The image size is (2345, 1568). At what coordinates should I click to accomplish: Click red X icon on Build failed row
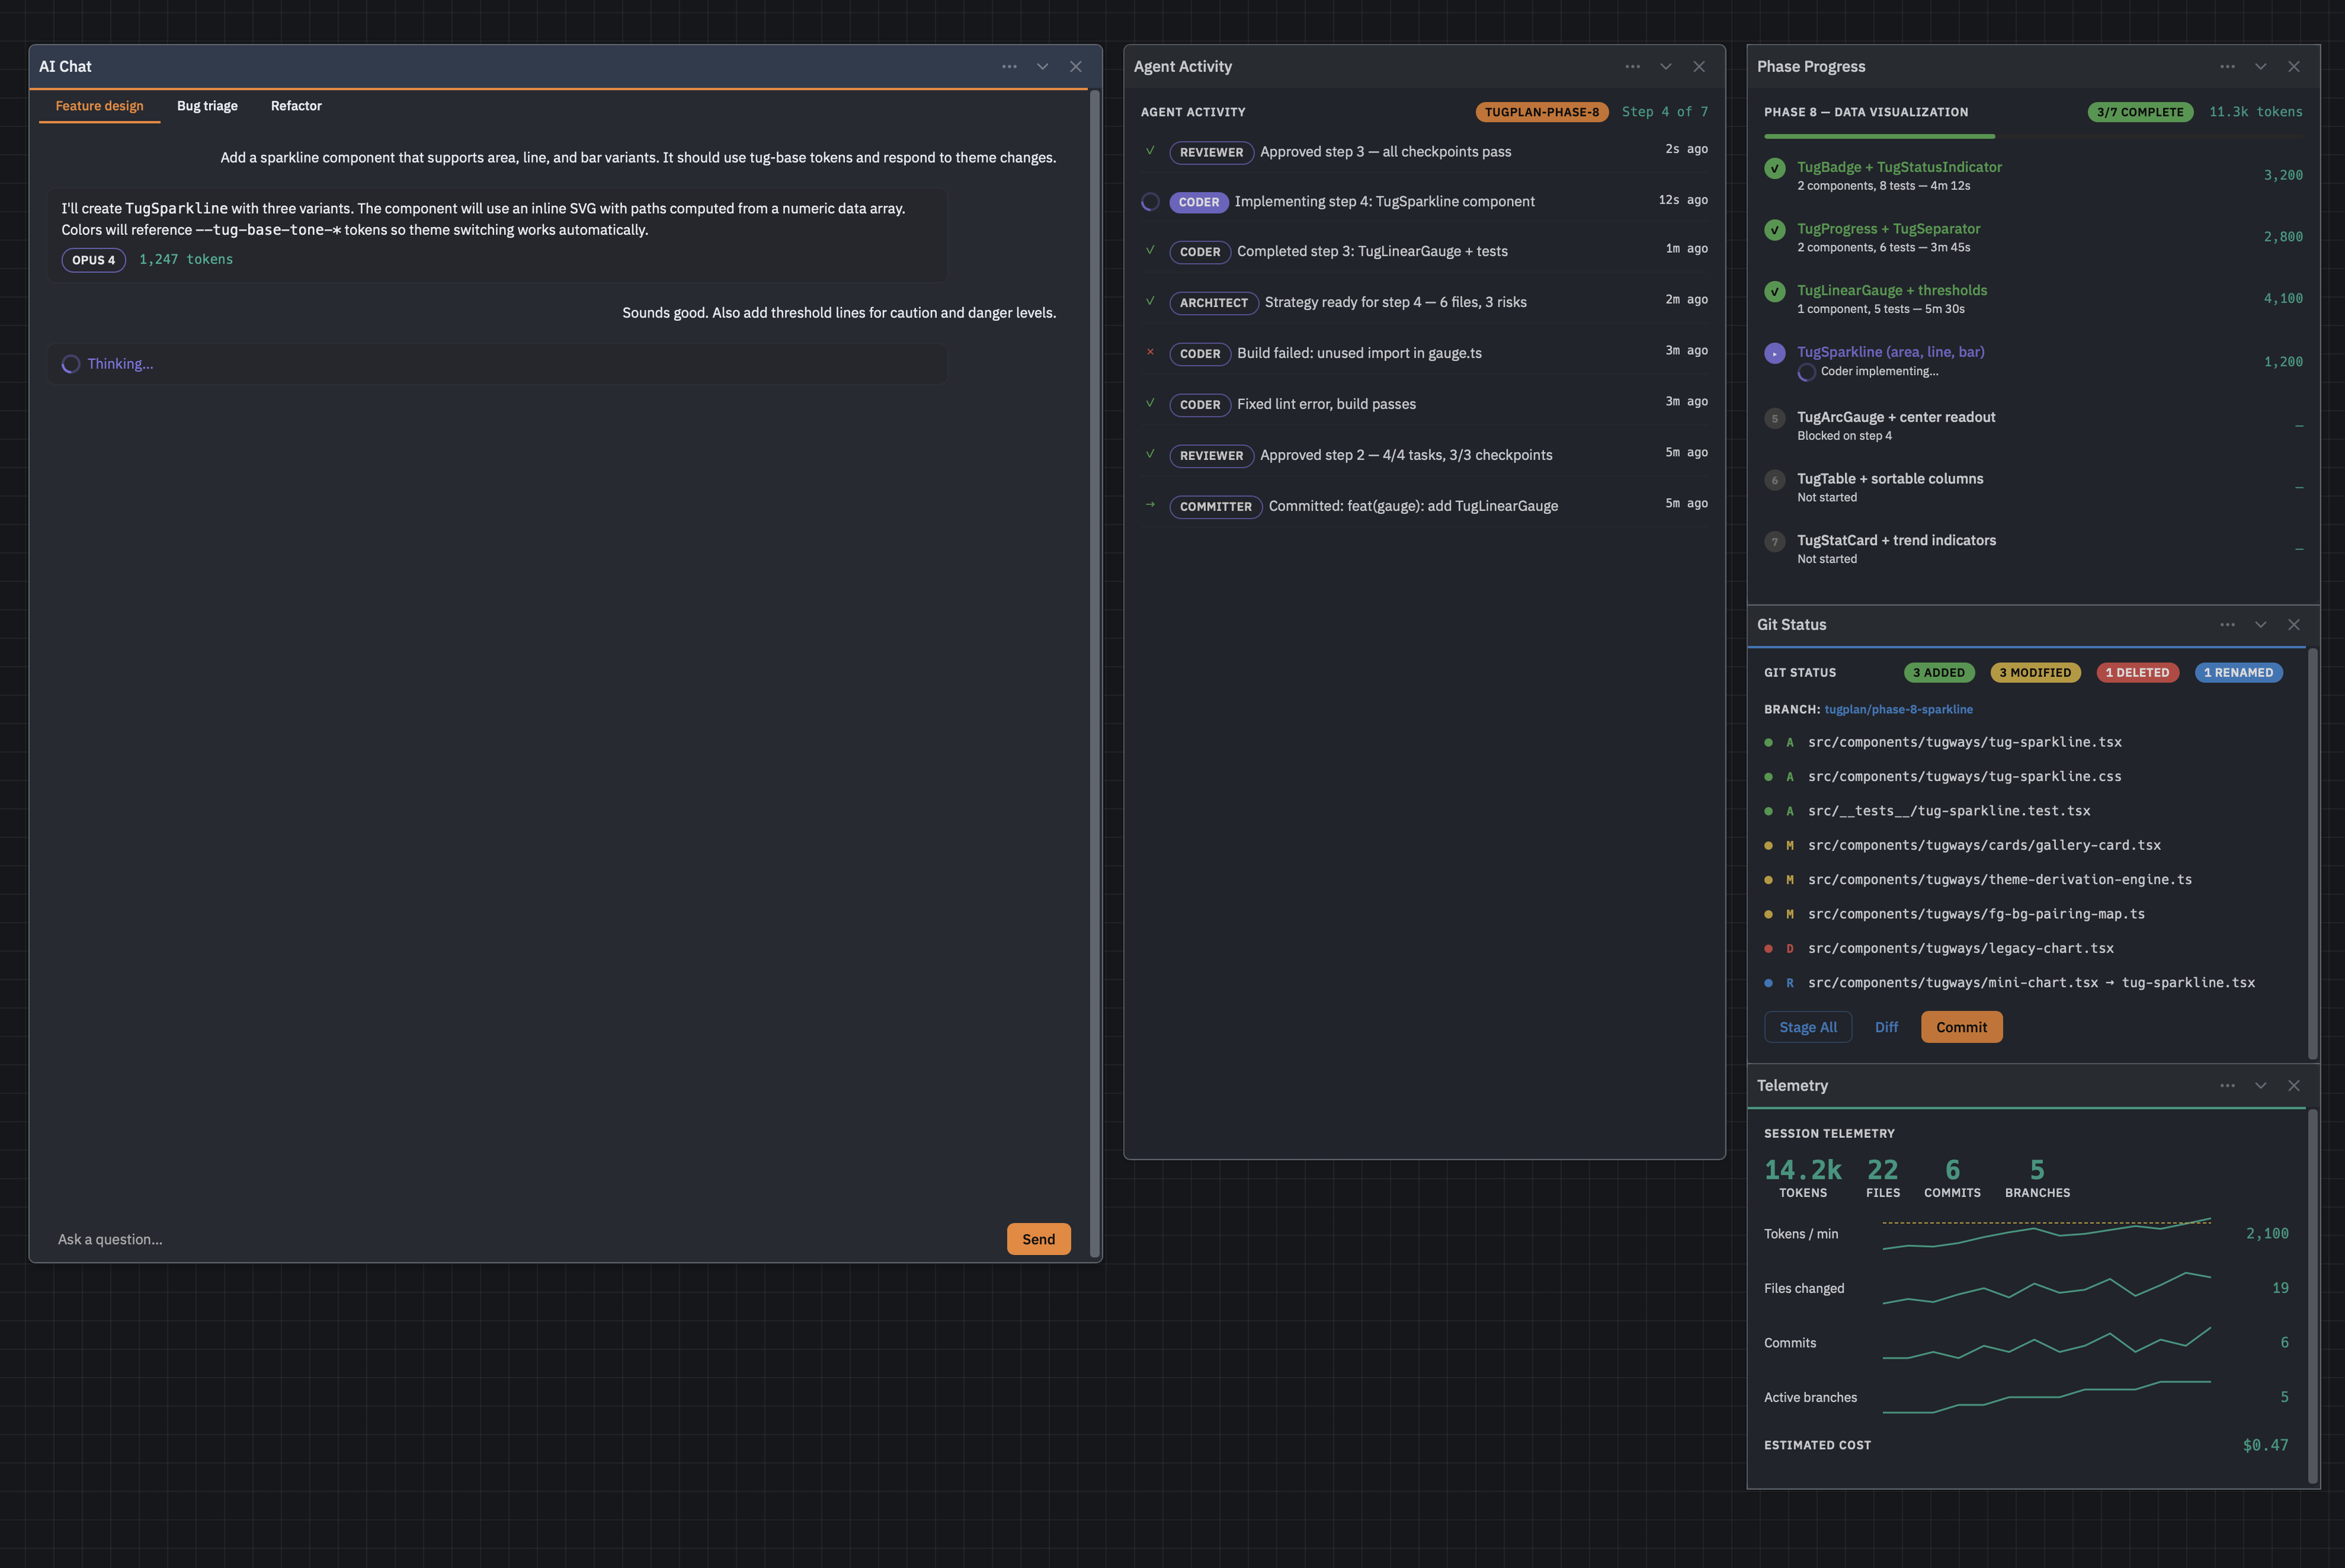[x=1150, y=352]
